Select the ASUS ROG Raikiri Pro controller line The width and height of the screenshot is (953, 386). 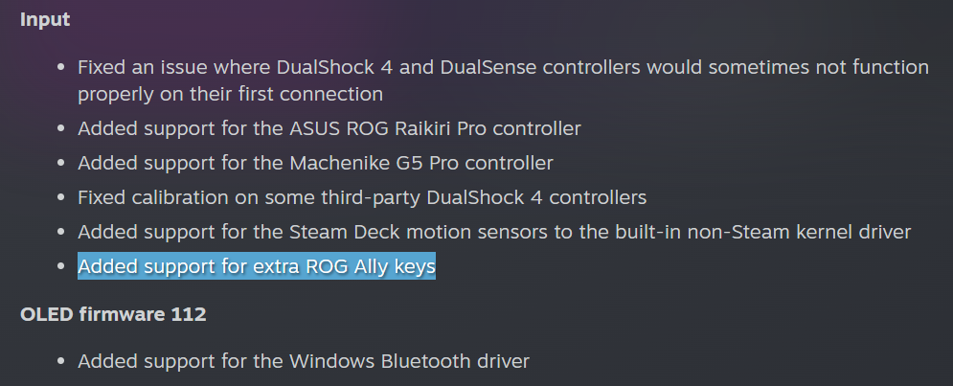point(329,128)
